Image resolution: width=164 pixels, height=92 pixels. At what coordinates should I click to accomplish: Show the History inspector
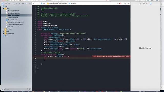click(143, 4)
